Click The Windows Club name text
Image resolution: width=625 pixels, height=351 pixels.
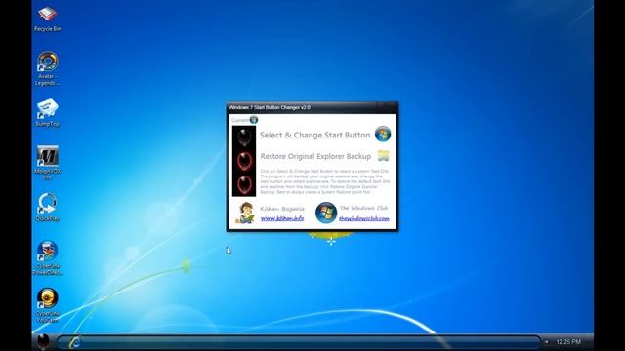point(363,208)
